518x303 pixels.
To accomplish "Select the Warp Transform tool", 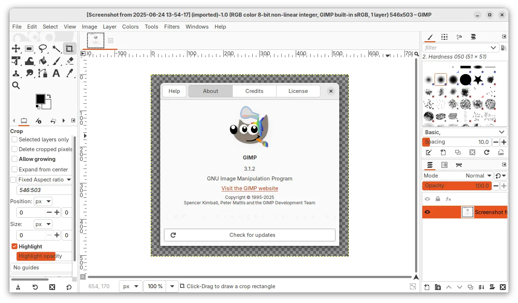I will point(29,61).
